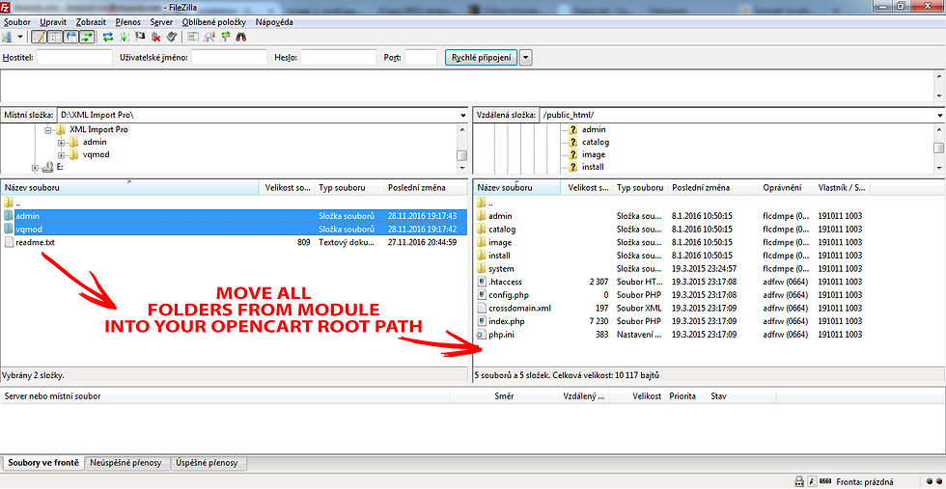Viewport: 946px width, 489px height.
Task: Click the Heslo input field
Action: (x=339, y=57)
